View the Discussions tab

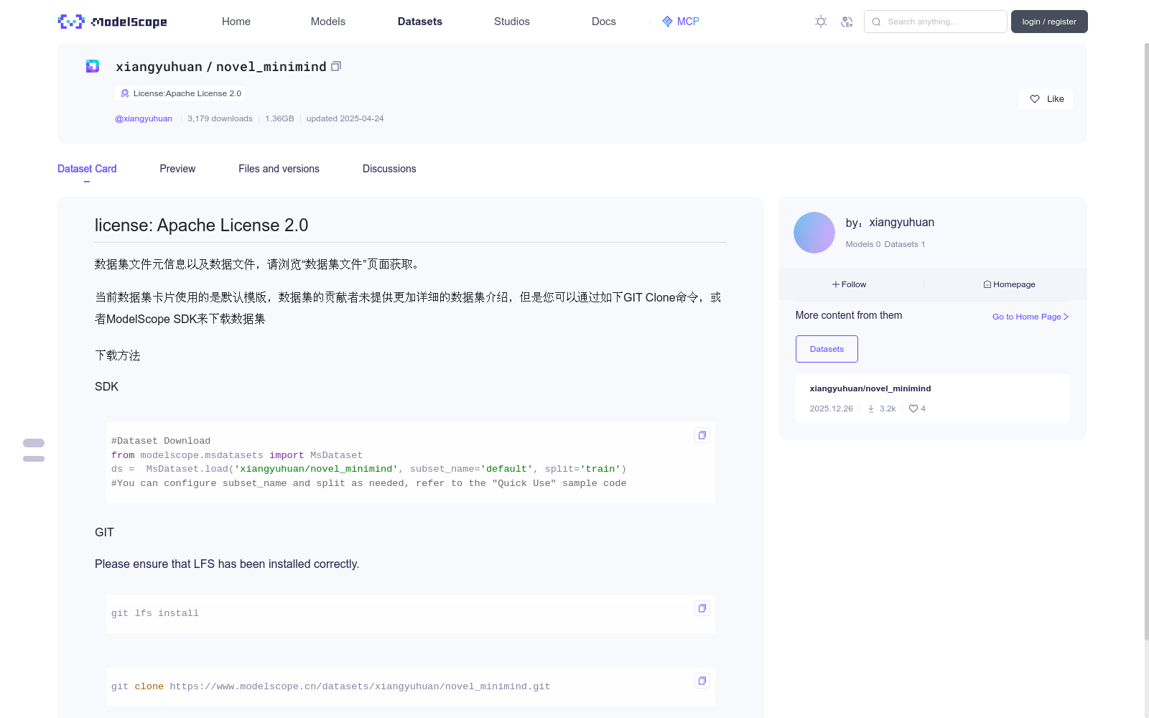[389, 169]
